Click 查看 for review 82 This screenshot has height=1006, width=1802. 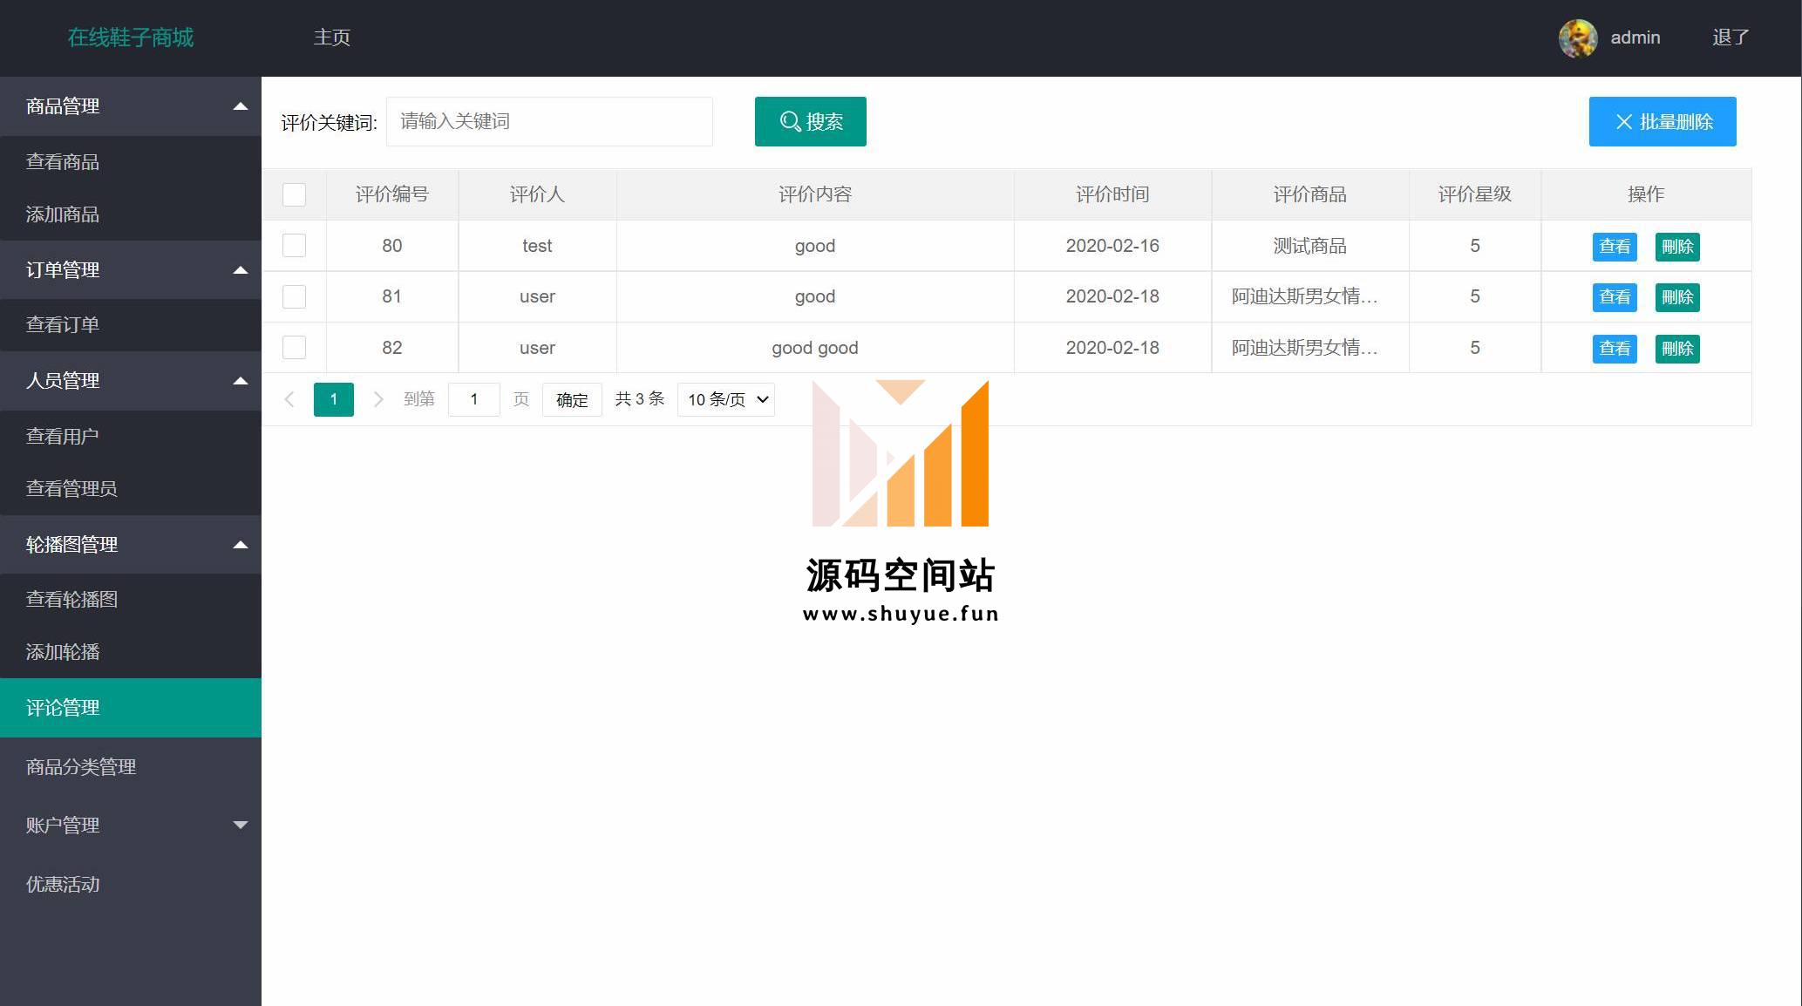coord(1615,349)
